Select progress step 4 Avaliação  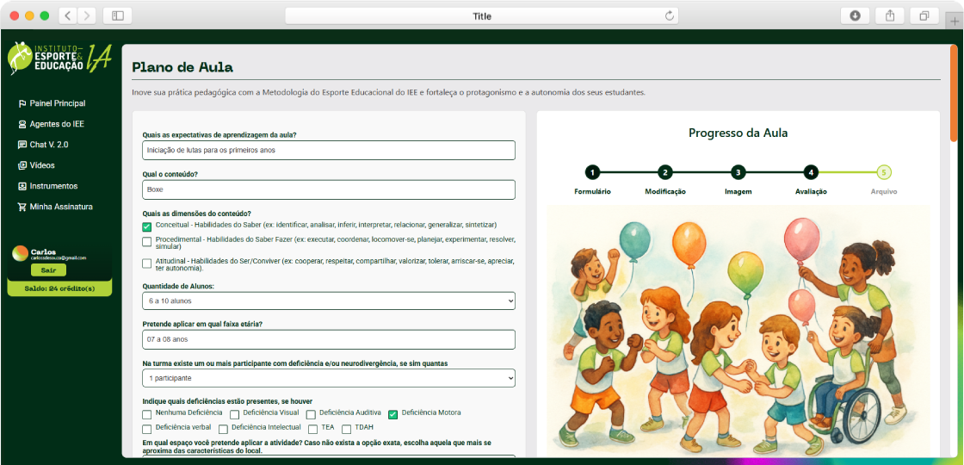[811, 172]
